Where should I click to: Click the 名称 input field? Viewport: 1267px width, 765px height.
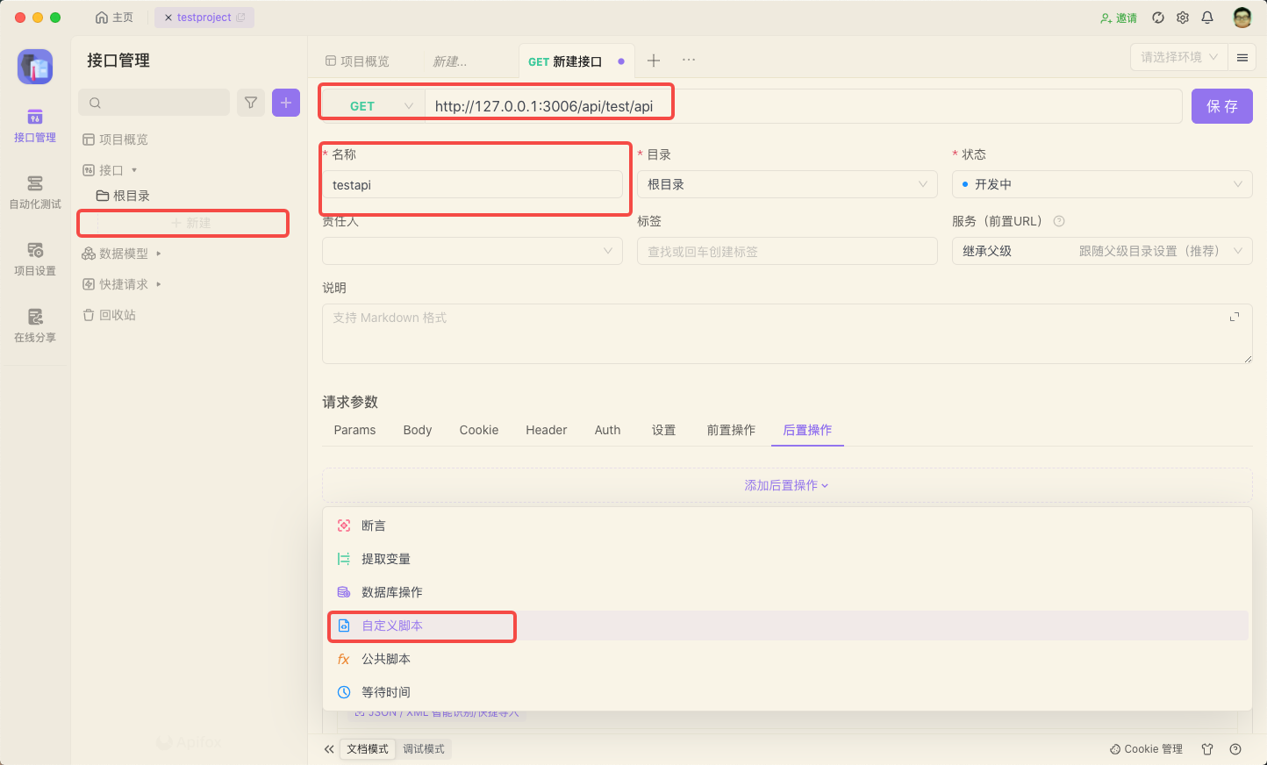tap(473, 185)
